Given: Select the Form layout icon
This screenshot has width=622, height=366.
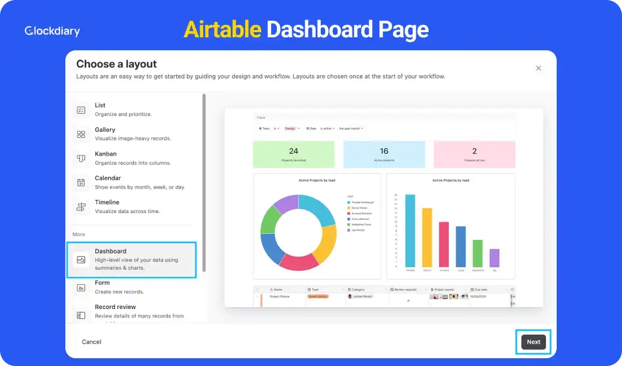Looking at the screenshot, I should point(81,287).
